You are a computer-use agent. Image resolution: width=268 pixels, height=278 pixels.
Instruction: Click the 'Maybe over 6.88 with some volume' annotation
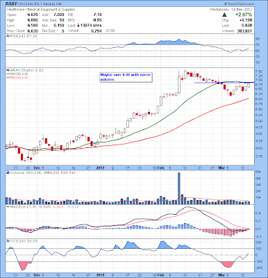point(126,77)
